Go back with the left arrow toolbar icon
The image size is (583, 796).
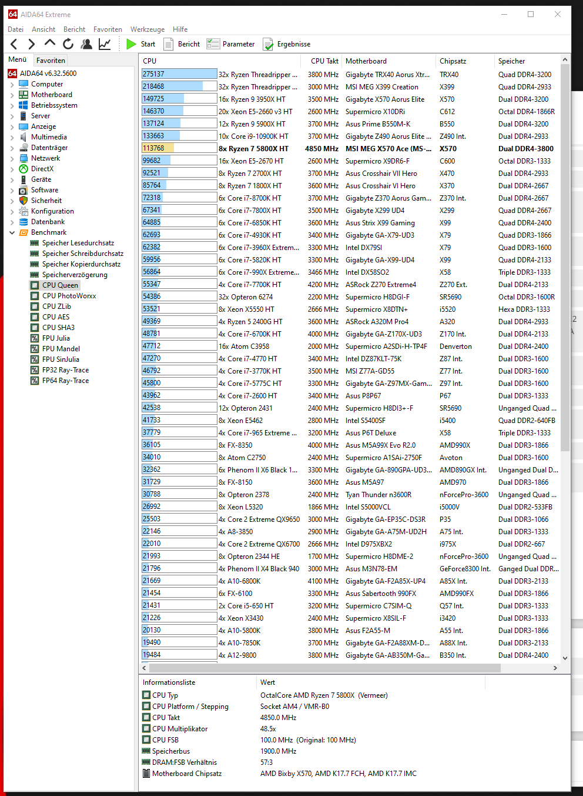tap(14, 44)
